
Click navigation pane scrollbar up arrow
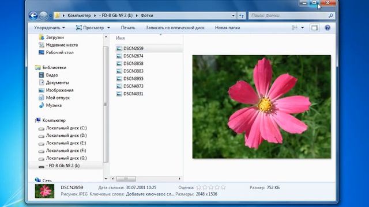coord(106,37)
